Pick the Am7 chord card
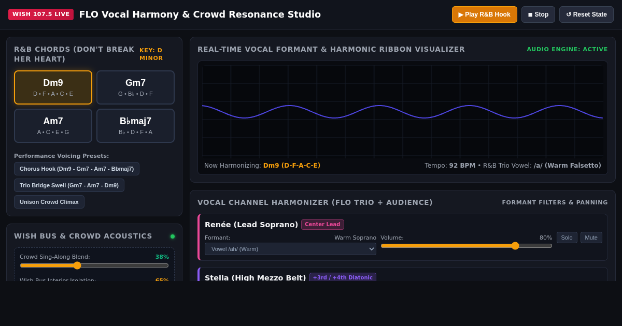The height and width of the screenshot is (326, 622). [x=53, y=126]
